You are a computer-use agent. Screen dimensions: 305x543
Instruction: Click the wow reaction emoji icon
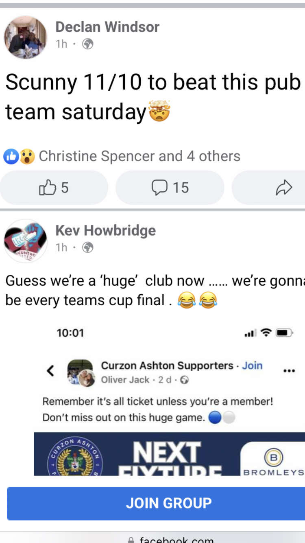[x=27, y=156]
